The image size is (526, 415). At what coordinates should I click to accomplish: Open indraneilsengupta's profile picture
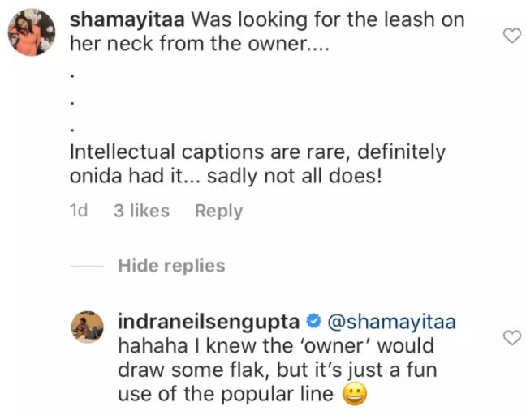tap(91, 326)
